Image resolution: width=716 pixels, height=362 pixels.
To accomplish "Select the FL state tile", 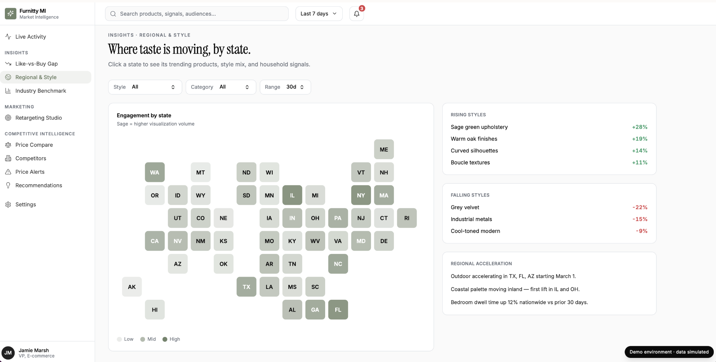I will click(338, 309).
